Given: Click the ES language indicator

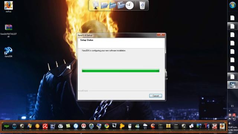Looking at the screenshot, I should pyautogui.click(x=232, y=106).
